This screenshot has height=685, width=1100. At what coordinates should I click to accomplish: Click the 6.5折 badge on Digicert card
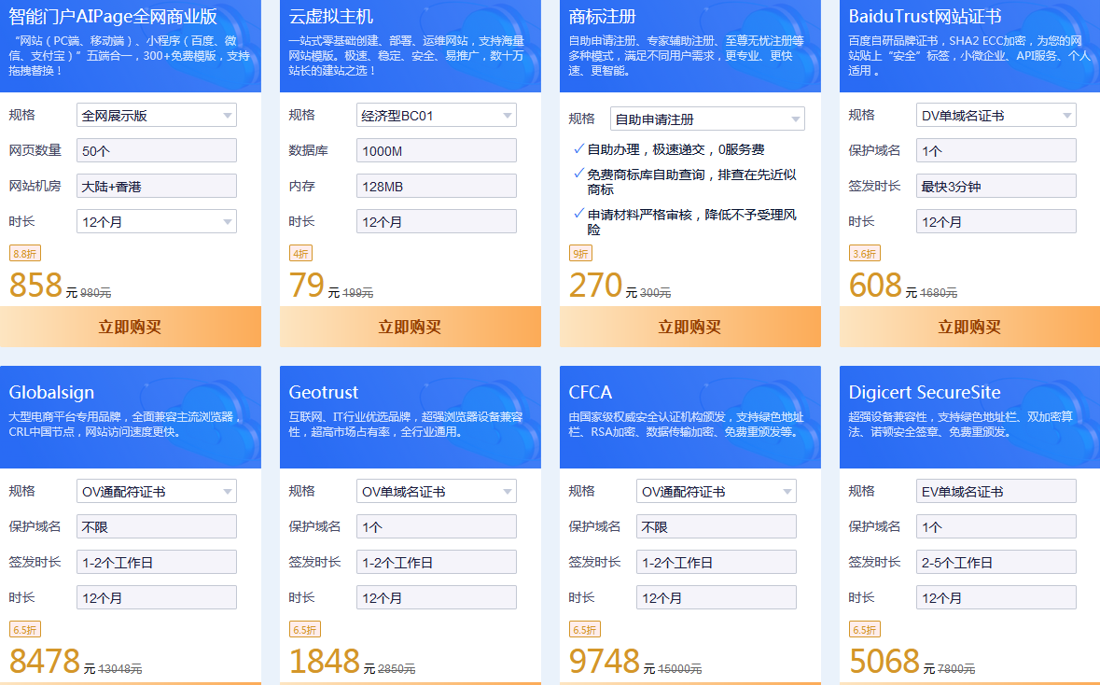(864, 630)
